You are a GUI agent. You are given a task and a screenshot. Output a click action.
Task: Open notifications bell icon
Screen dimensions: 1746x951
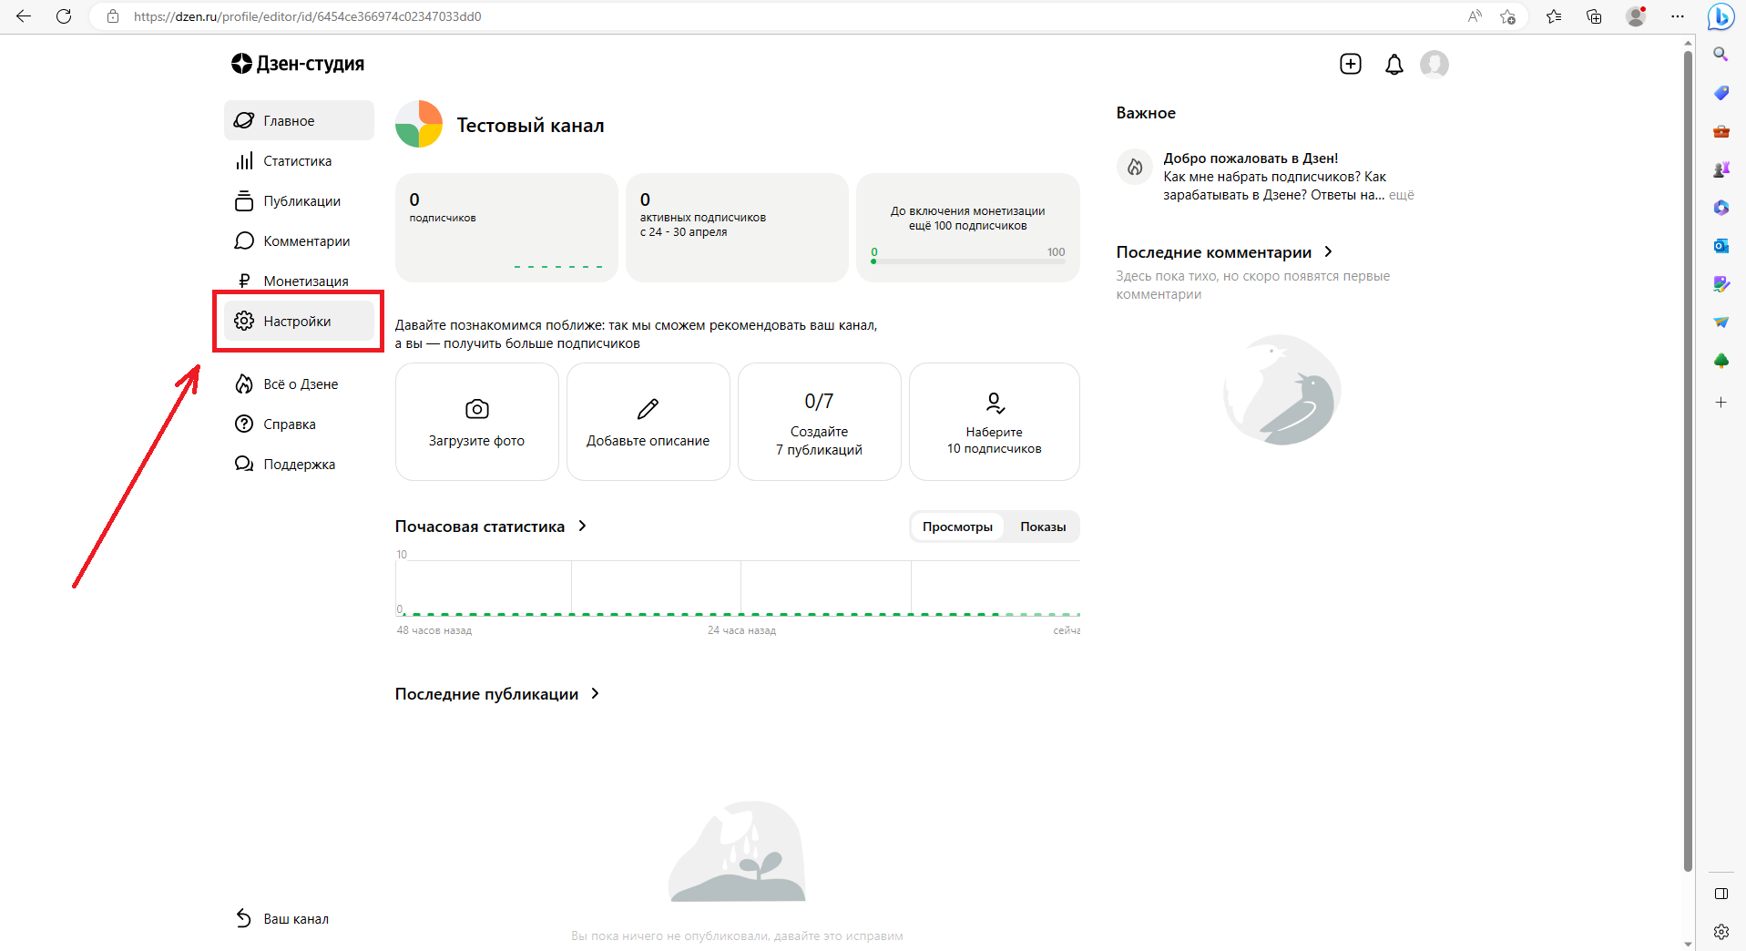(x=1394, y=65)
